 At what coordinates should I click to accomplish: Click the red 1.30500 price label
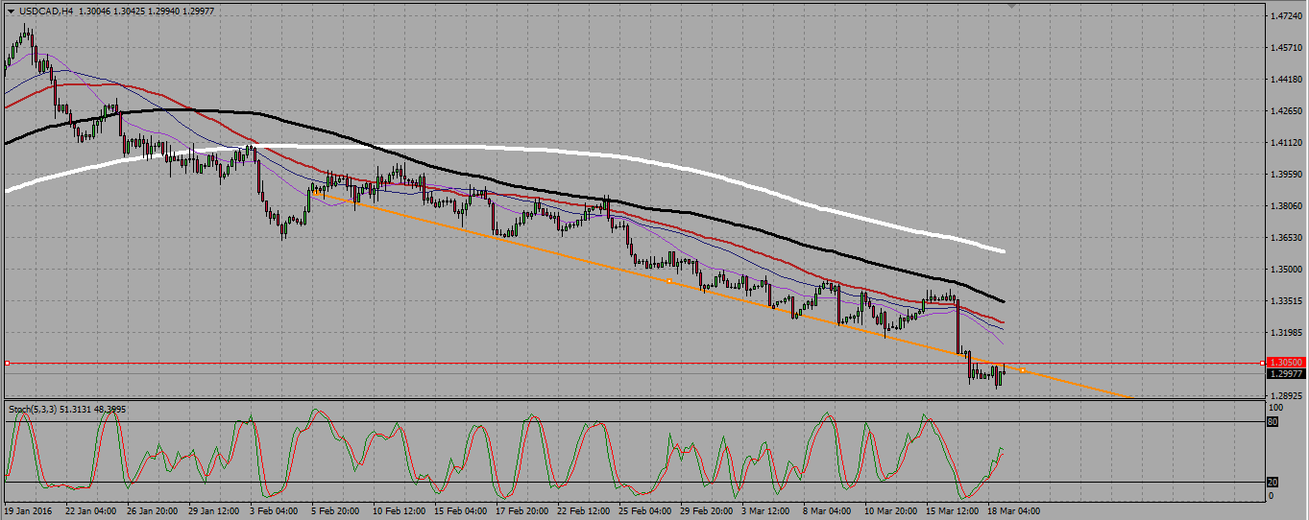(1286, 363)
